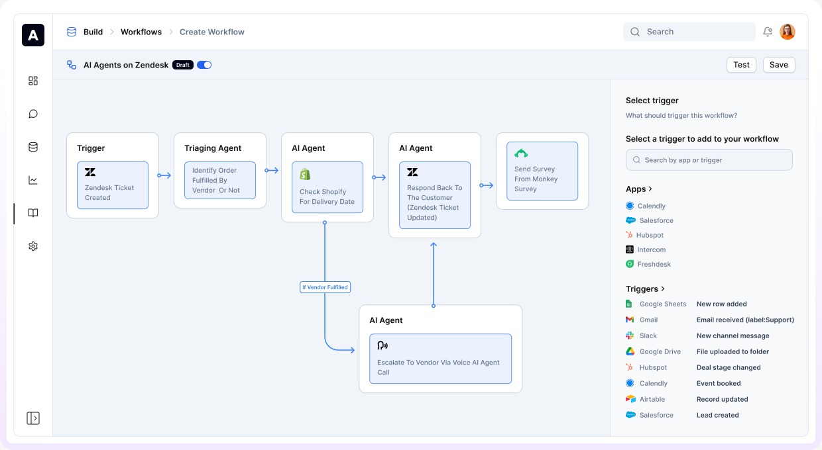The width and height of the screenshot is (822, 450).
Task: Expand the Triggers section chevron
Action: click(x=663, y=289)
